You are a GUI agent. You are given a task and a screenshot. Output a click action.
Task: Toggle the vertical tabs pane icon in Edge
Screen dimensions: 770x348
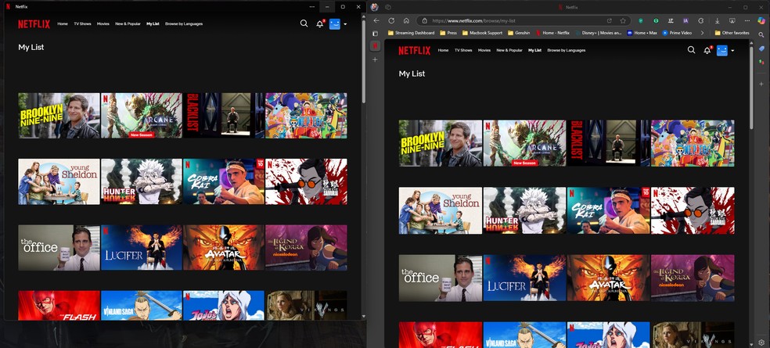pyautogui.click(x=375, y=34)
